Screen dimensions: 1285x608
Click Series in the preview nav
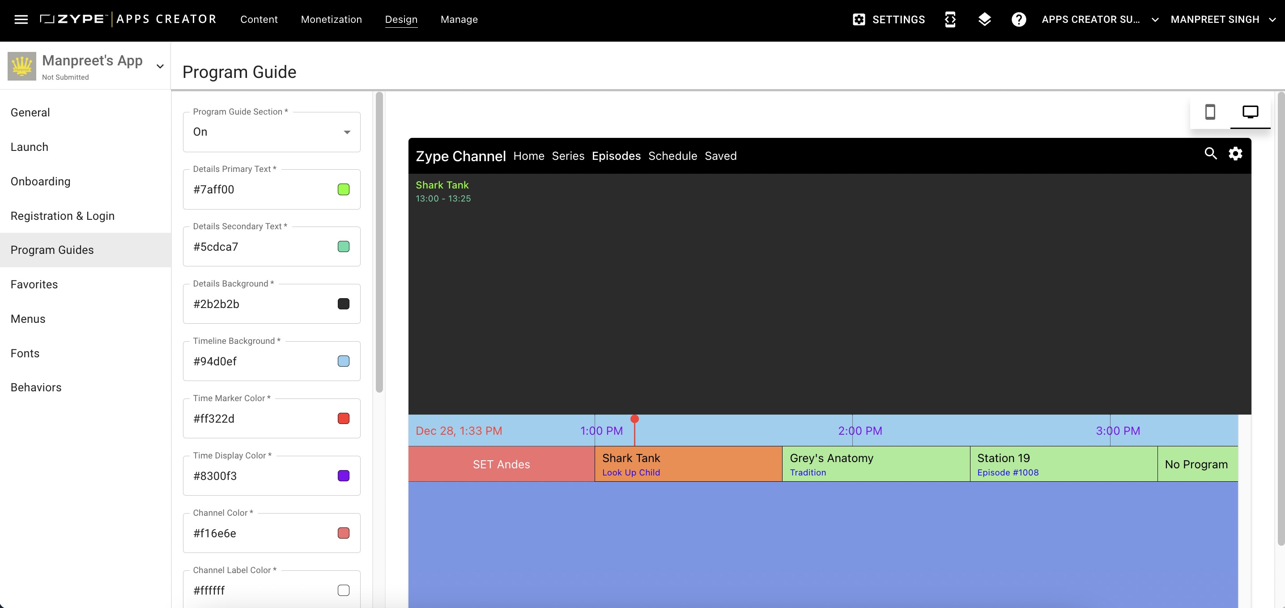tap(568, 156)
